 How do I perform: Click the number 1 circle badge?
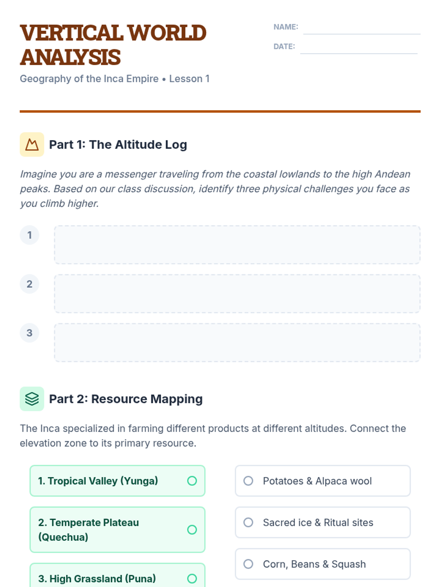coord(29,235)
